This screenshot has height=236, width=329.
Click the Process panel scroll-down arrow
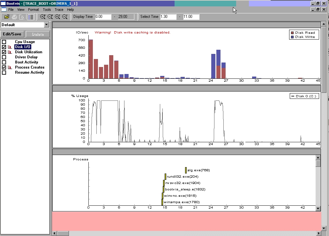tap(318, 208)
